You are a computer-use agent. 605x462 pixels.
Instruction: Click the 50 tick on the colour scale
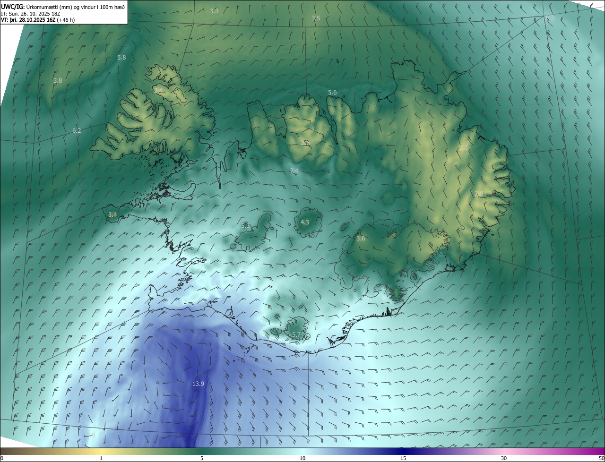[601, 458]
